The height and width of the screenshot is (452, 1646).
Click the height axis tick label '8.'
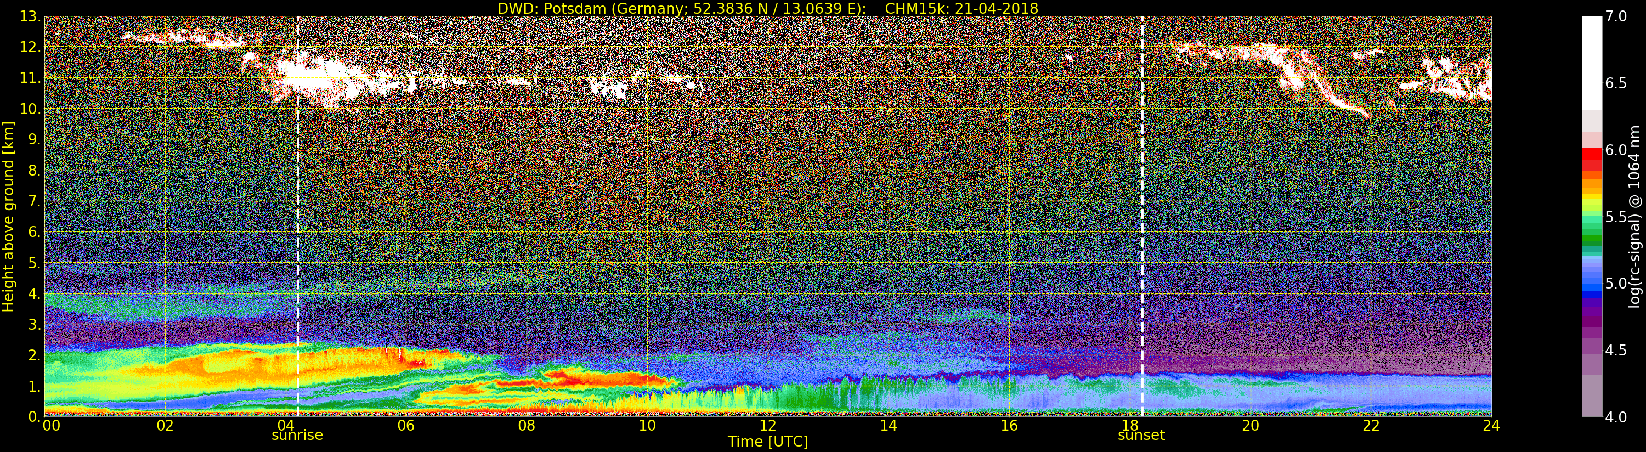tap(34, 171)
